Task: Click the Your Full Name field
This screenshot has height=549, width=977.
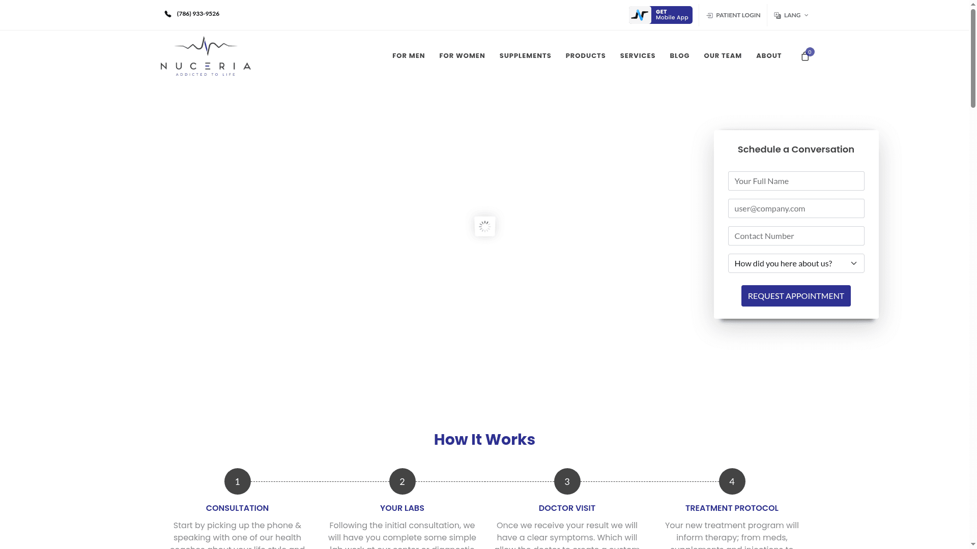Action: point(795,181)
